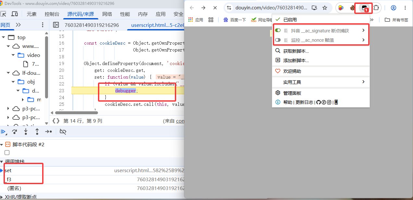Open submenu arrow for 监控 __ac_nonce script
The image size is (413, 200).
coord(363,40)
